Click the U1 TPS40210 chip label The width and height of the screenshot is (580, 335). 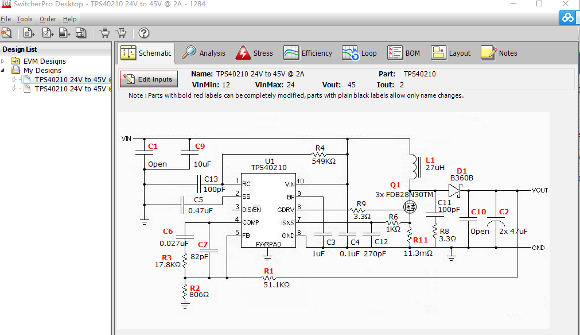coord(269,164)
